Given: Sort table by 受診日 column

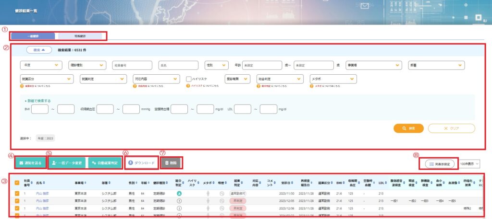Looking at the screenshot, I should [287, 183].
